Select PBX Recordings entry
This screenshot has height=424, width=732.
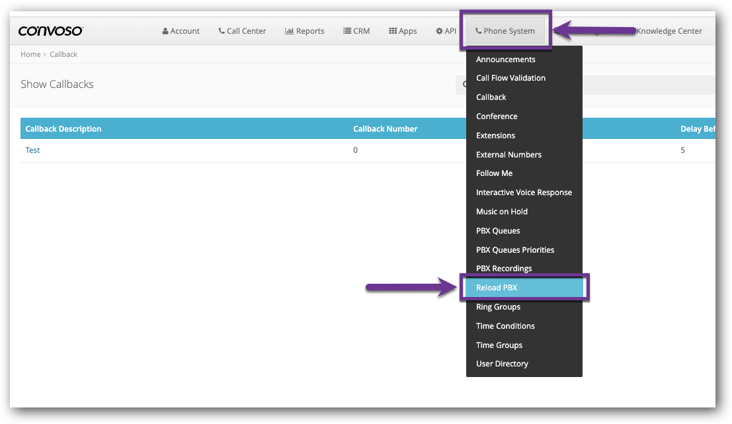point(504,268)
